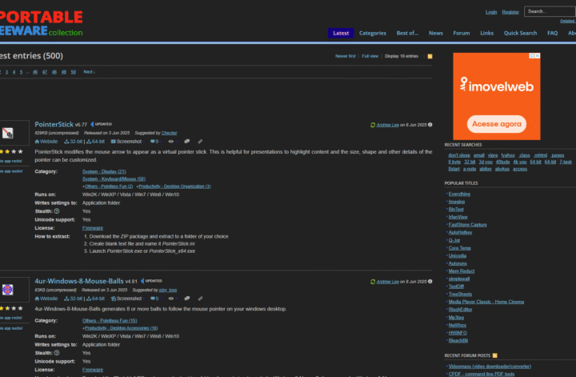The image size is (576, 377).
Task: Click 4ur-Windows-8-Mouse-Balls green update arrows icon
Action: pyautogui.click(x=373, y=282)
